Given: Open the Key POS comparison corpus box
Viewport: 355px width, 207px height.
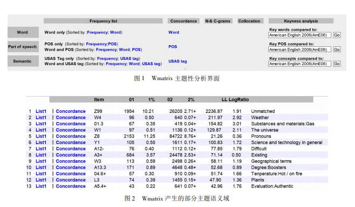Looking at the screenshot, I should [300, 49].
